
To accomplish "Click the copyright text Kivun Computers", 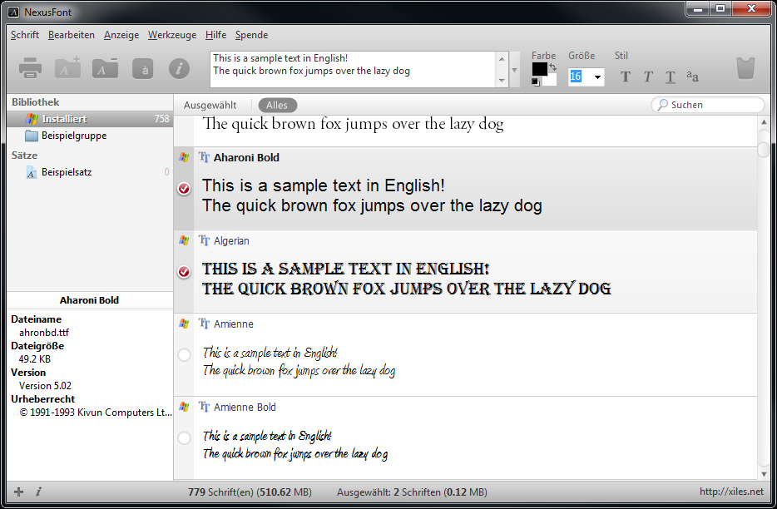I will pos(96,413).
